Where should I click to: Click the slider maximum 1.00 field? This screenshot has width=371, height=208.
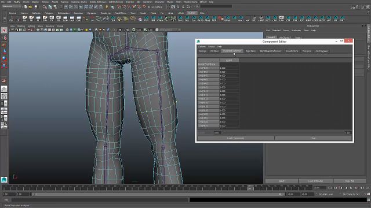pyautogui.click(x=348, y=133)
